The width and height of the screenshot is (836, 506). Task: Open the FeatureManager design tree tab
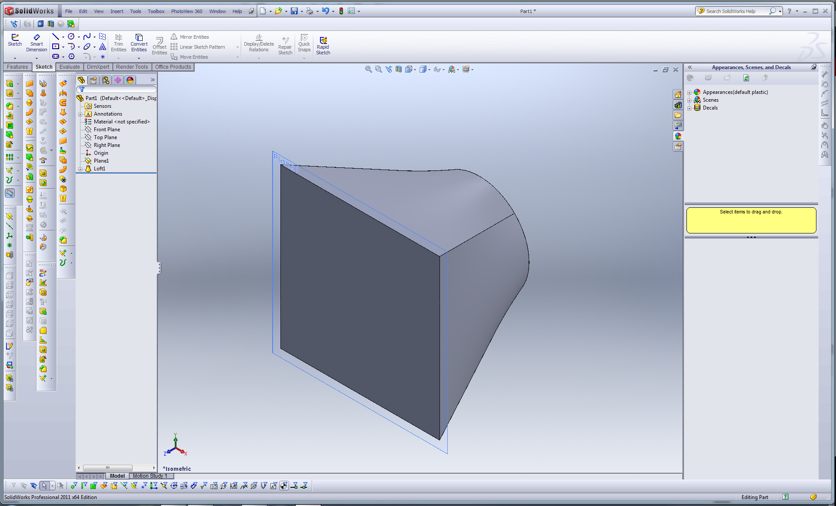pyautogui.click(x=81, y=80)
